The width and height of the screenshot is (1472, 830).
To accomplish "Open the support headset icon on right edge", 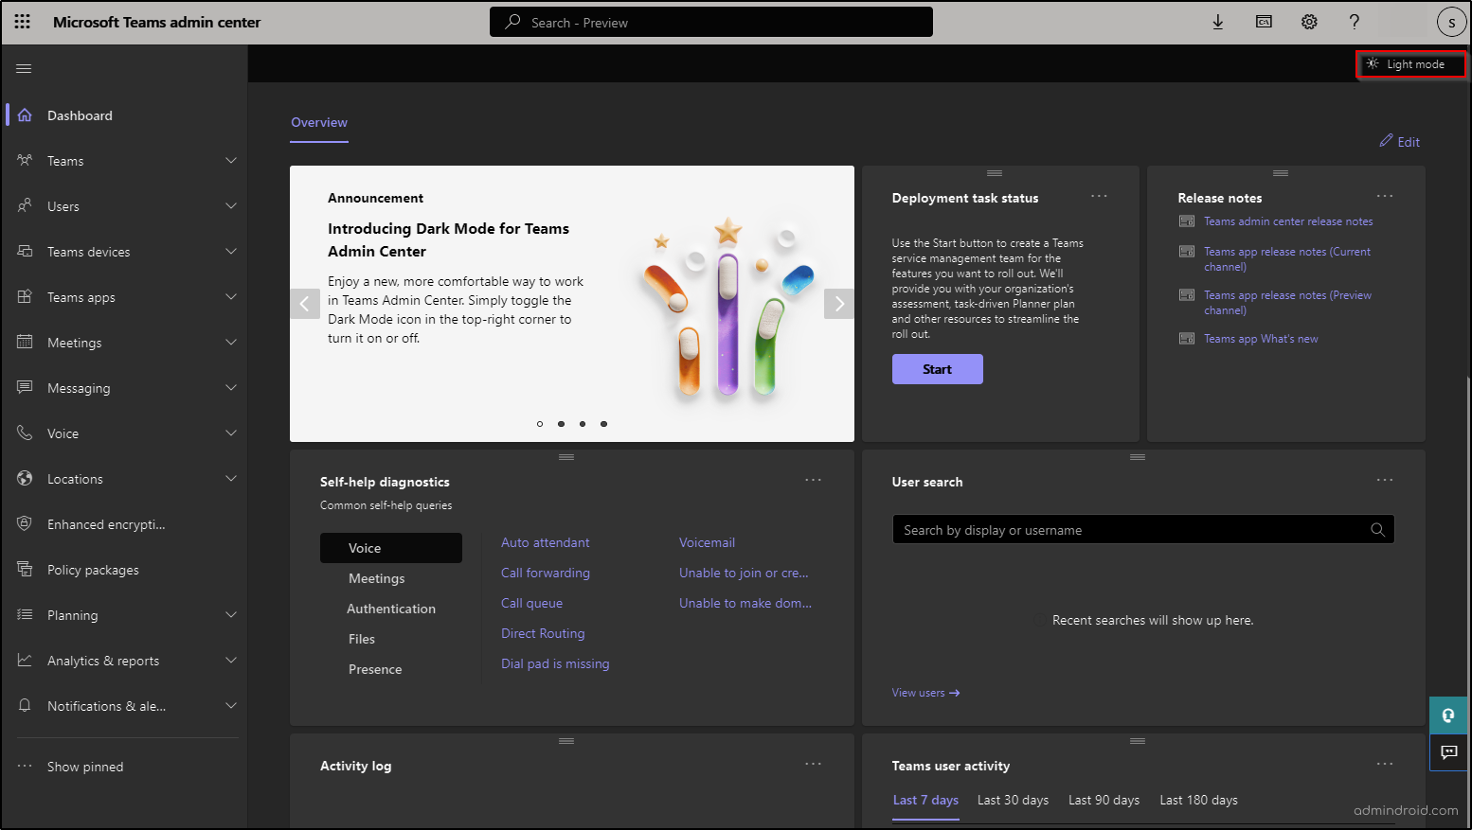I will pos(1448,715).
